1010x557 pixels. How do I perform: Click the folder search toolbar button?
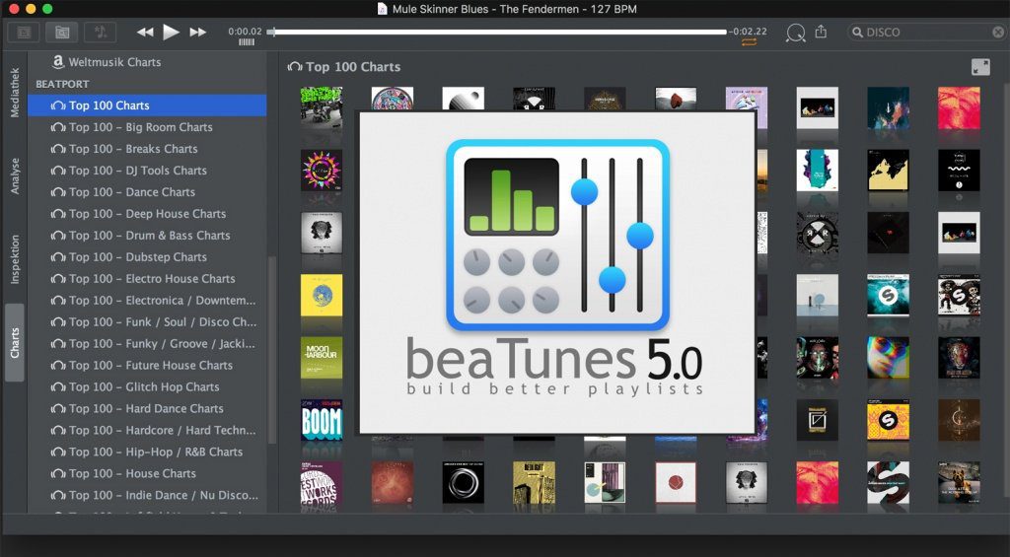62,33
